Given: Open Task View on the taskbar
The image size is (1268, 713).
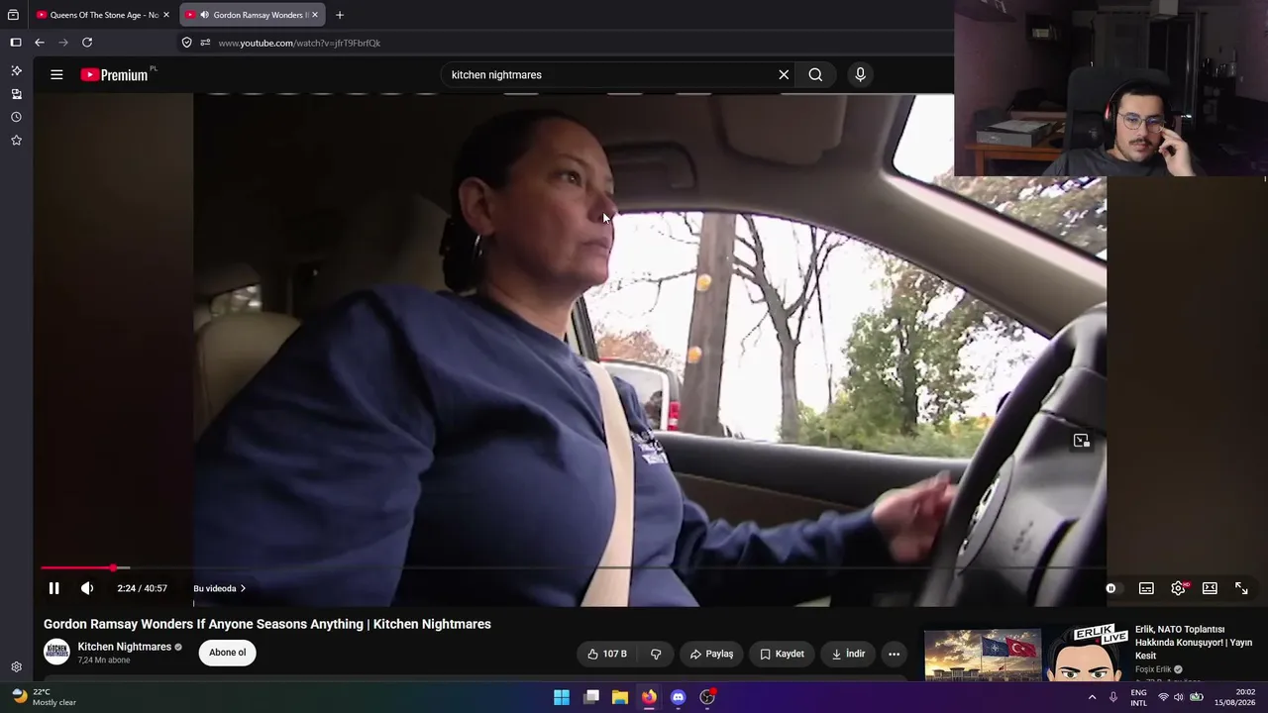Looking at the screenshot, I should coord(591,697).
